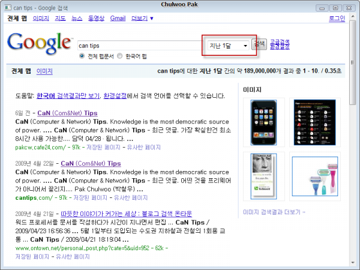Screen dimensions: 360x270
Task: Click the window icon in title bar
Action: pyautogui.click(x=8, y=8)
